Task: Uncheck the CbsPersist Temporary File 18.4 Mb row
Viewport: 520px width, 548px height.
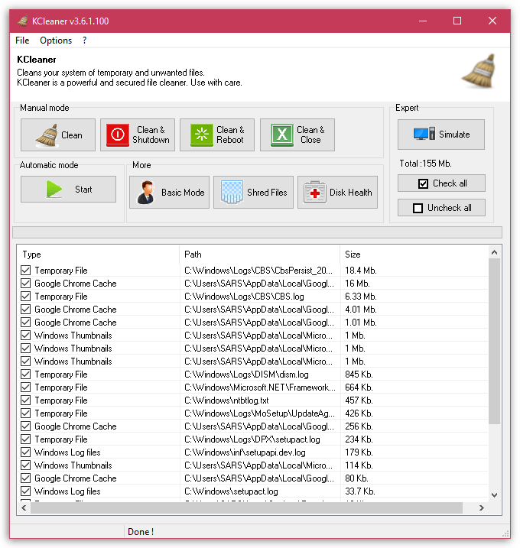Action: click(x=25, y=270)
